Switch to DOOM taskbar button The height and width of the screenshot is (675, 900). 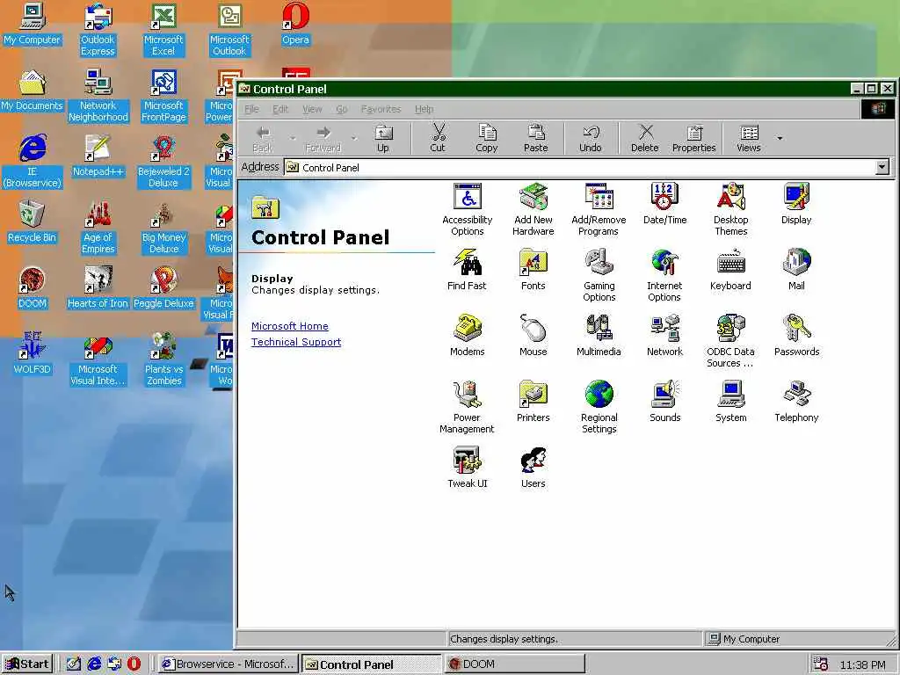(x=514, y=664)
